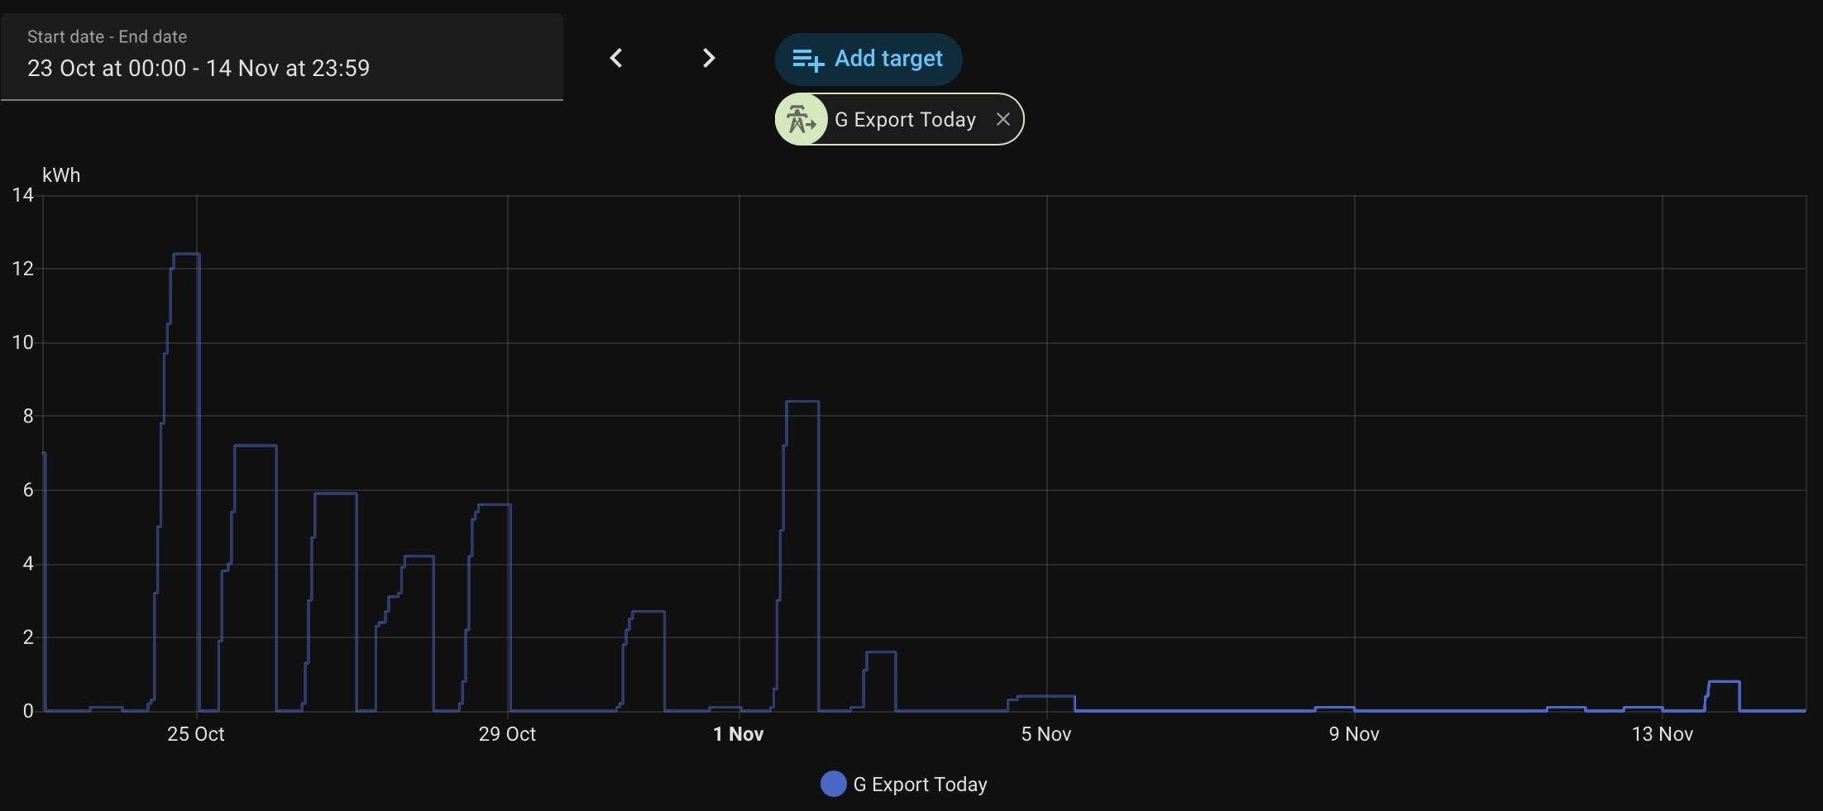This screenshot has height=811, width=1823.
Task: Go to the next date range
Action: coord(709,58)
